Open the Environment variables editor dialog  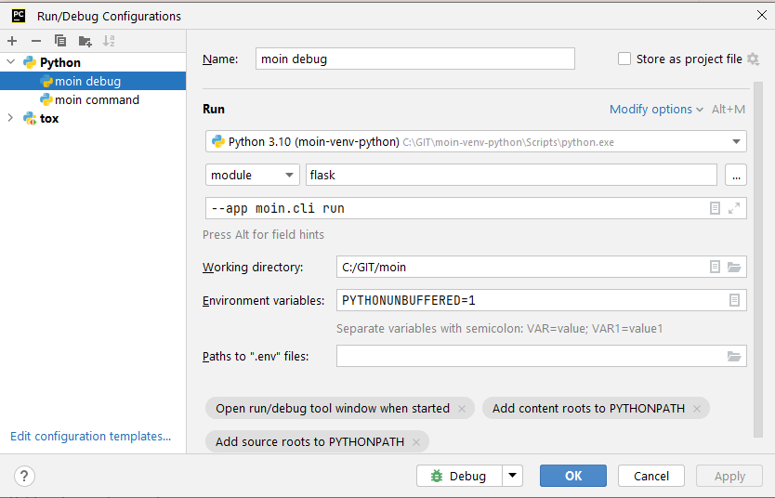pyautogui.click(x=734, y=300)
